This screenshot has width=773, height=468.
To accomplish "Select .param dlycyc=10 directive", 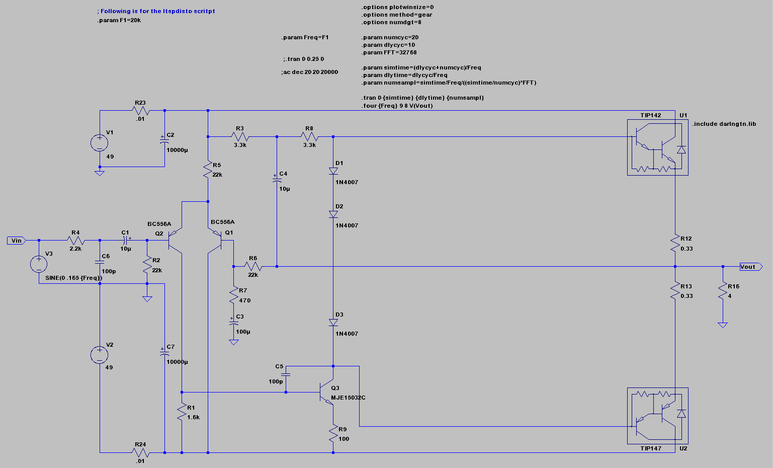I will pyautogui.click(x=388, y=45).
